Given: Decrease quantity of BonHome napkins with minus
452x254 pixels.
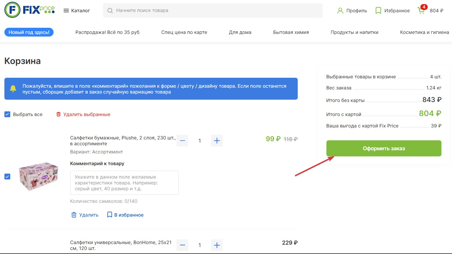Looking at the screenshot, I should [x=182, y=245].
